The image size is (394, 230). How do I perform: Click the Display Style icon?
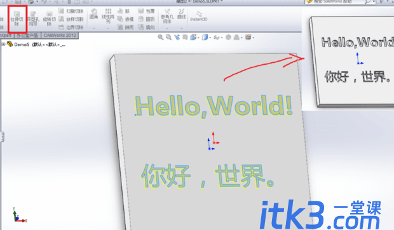(x=205, y=37)
